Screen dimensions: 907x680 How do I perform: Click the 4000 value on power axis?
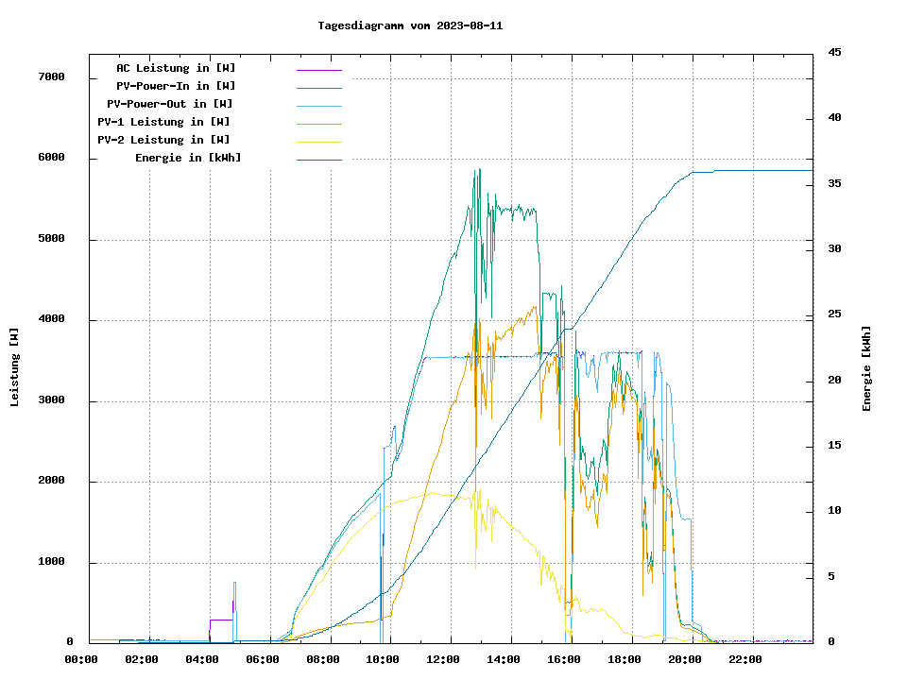51,320
